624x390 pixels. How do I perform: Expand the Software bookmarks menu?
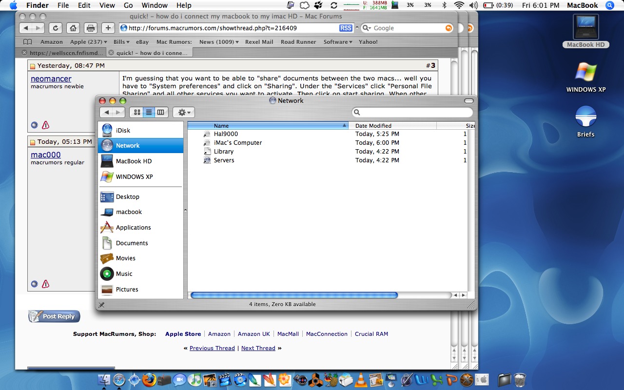point(338,42)
